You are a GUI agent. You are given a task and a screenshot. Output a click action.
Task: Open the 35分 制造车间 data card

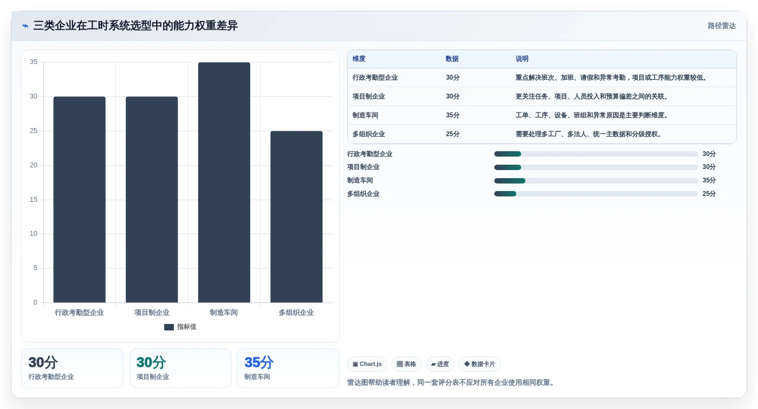point(288,368)
